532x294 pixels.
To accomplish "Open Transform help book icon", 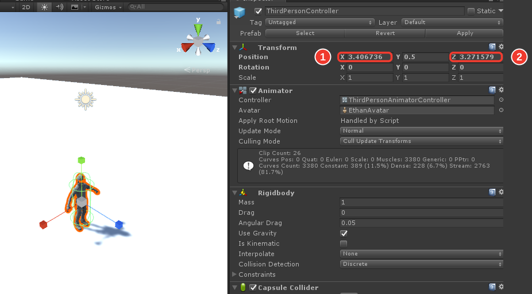I will [x=492, y=47].
